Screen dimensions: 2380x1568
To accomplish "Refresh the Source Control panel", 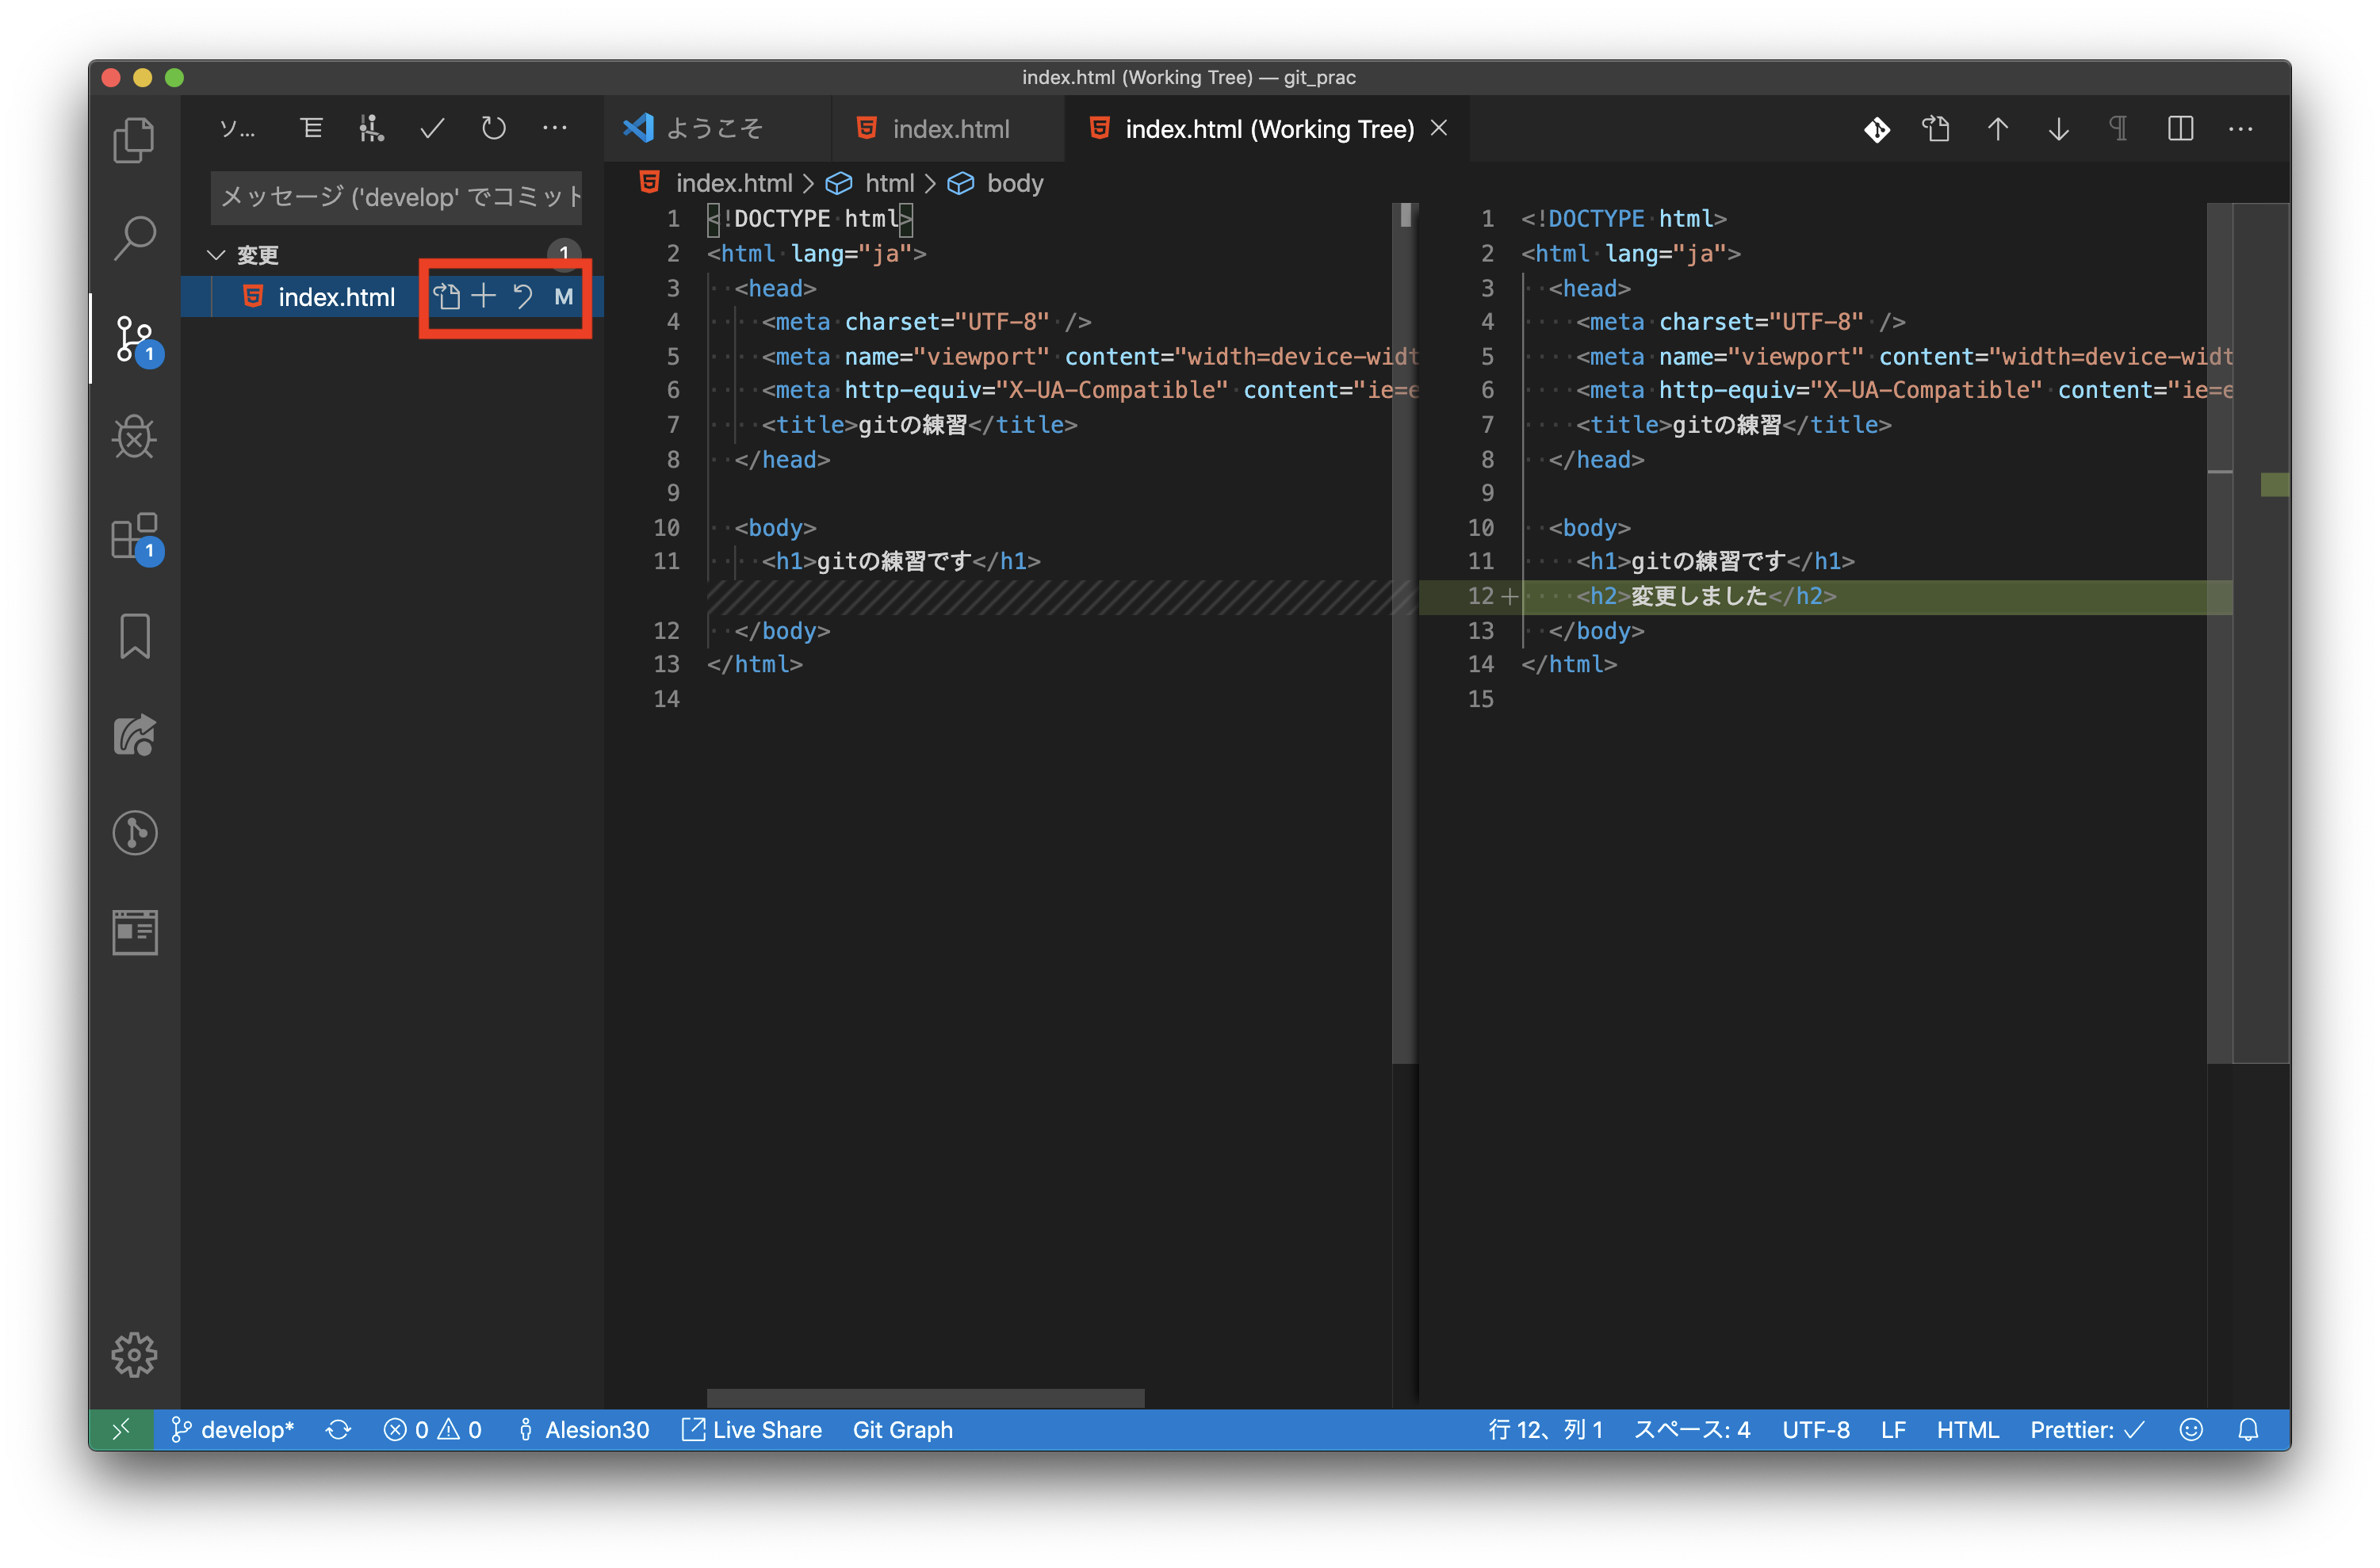I will (x=493, y=128).
